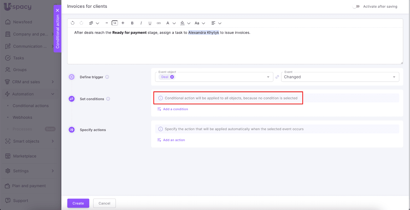Viewport: 410px width, 210px height.
Task: Close the Conditional action panel
Action: [x=57, y=10]
